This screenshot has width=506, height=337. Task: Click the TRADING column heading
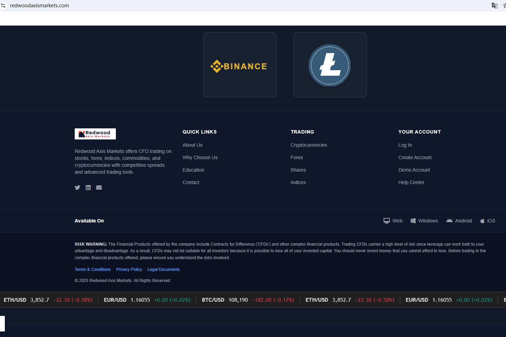[302, 132]
